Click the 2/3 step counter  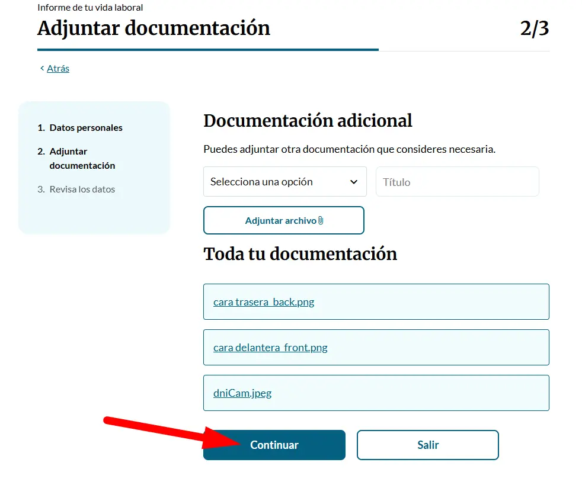[x=534, y=28]
